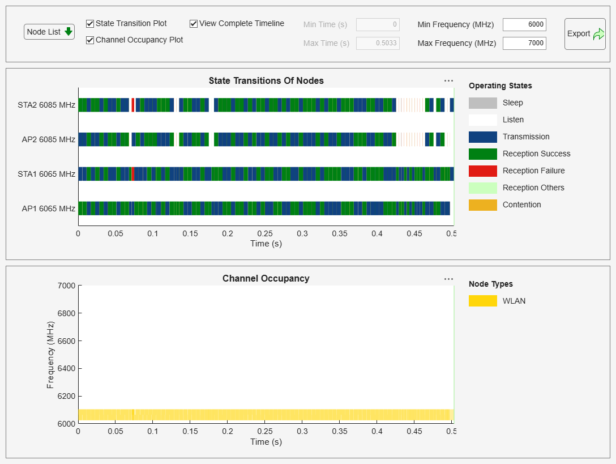Open the Channel Occupancy plot ellipsis menu
This screenshot has height=464, width=616.
click(x=449, y=278)
